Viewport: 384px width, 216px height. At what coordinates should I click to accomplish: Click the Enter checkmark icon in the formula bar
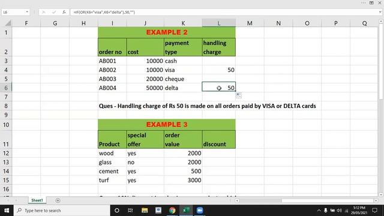[x=54, y=12]
